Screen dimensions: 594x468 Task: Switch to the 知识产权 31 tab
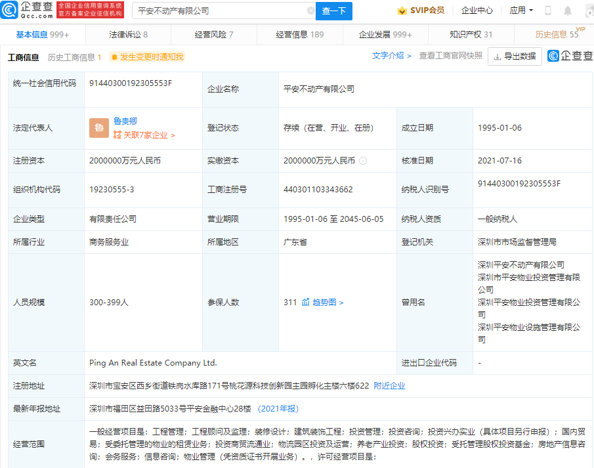tap(471, 35)
